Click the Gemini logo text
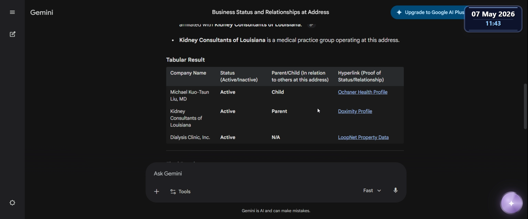The image size is (528, 219). click(x=42, y=12)
